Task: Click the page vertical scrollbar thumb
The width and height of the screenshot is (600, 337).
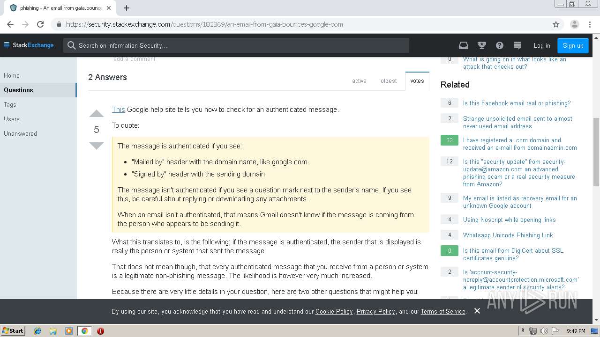Action: point(596,152)
